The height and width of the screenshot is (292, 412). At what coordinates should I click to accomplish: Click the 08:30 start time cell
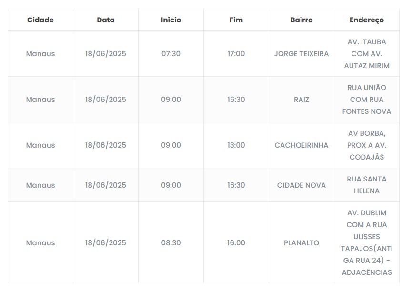click(x=171, y=243)
